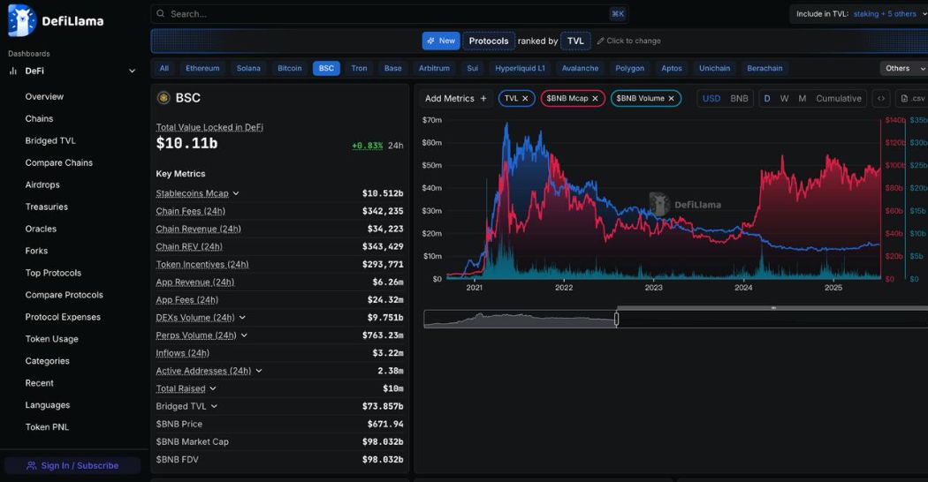Image resolution: width=928 pixels, height=482 pixels.
Task: Remove the $BNB Mcap metric
Action: pyautogui.click(x=595, y=99)
